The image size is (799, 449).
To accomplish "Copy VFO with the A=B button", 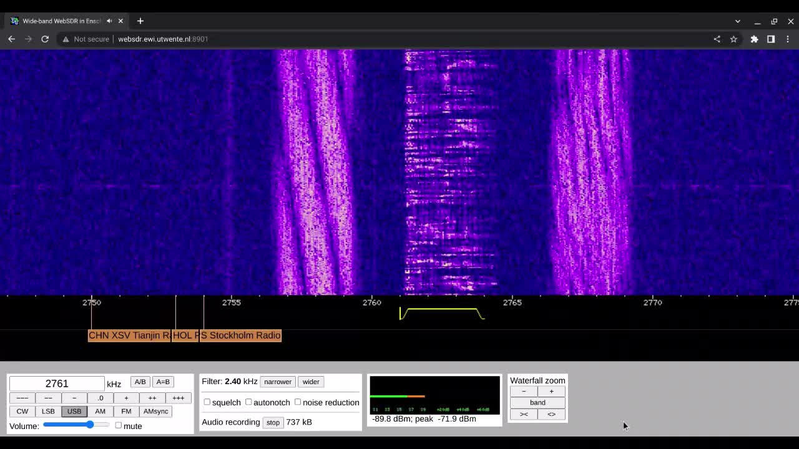I will pos(163,382).
